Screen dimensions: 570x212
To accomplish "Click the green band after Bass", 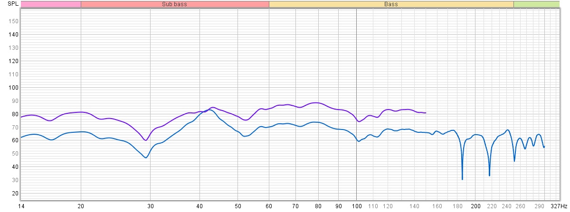I will (x=537, y=4).
